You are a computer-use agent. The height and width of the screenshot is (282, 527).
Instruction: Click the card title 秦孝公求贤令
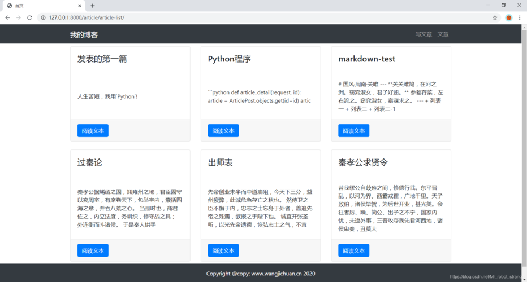pyautogui.click(x=363, y=162)
